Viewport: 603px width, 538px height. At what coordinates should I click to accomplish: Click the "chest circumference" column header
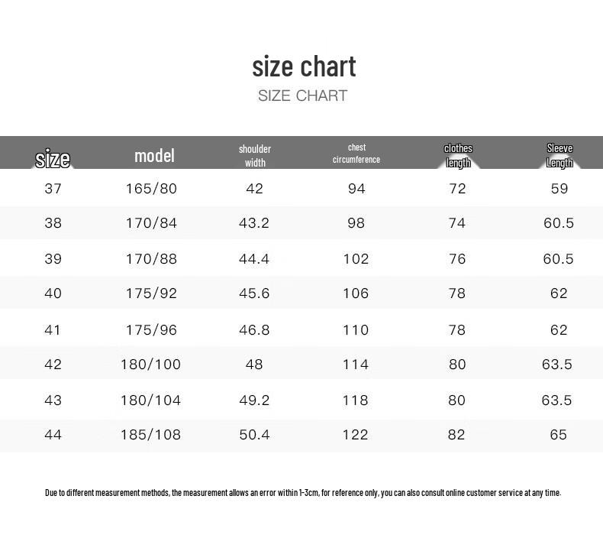pyautogui.click(x=356, y=154)
